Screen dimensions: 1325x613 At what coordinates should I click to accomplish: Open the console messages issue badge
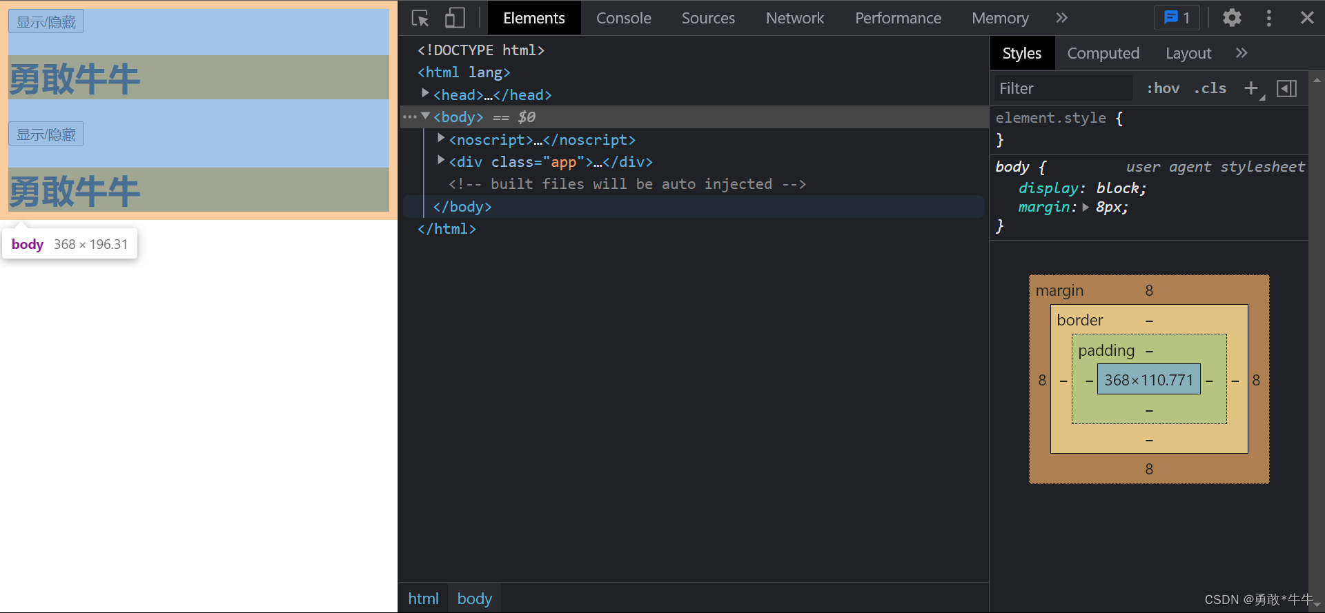[x=1177, y=18]
